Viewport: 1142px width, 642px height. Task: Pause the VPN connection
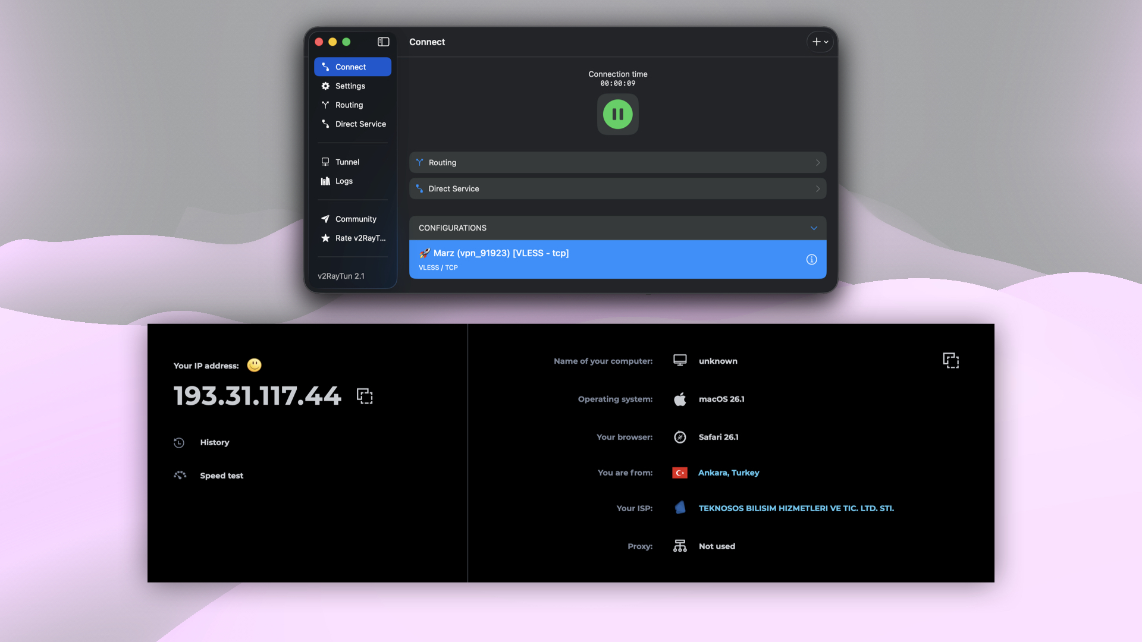coord(617,114)
